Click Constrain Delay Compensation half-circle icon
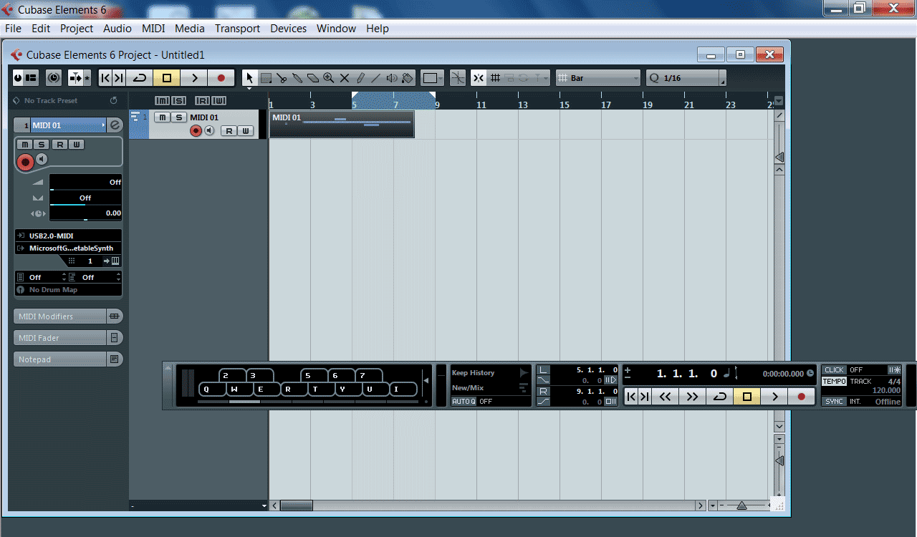The image size is (917, 537). tap(54, 78)
